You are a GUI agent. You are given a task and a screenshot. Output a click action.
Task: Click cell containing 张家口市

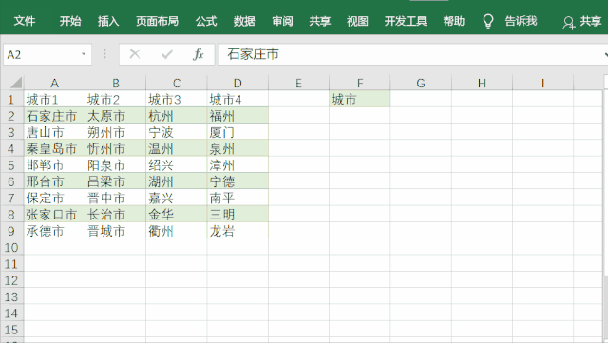54,215
